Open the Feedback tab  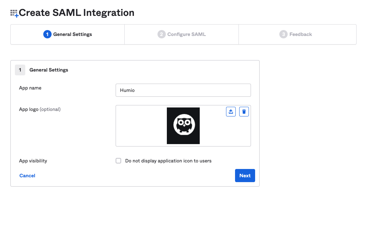click(297, 34)
